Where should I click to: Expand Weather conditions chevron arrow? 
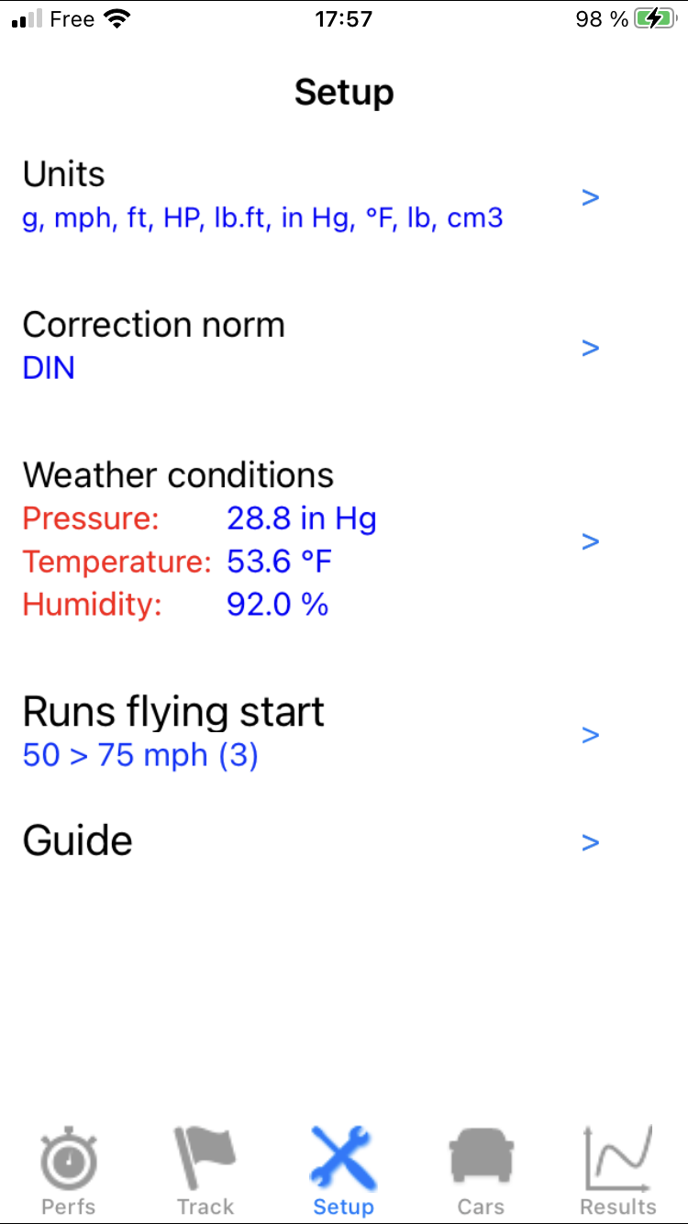point(591,541)
